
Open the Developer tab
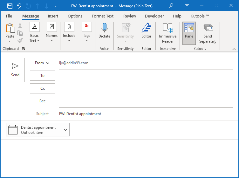pos(154,16)
